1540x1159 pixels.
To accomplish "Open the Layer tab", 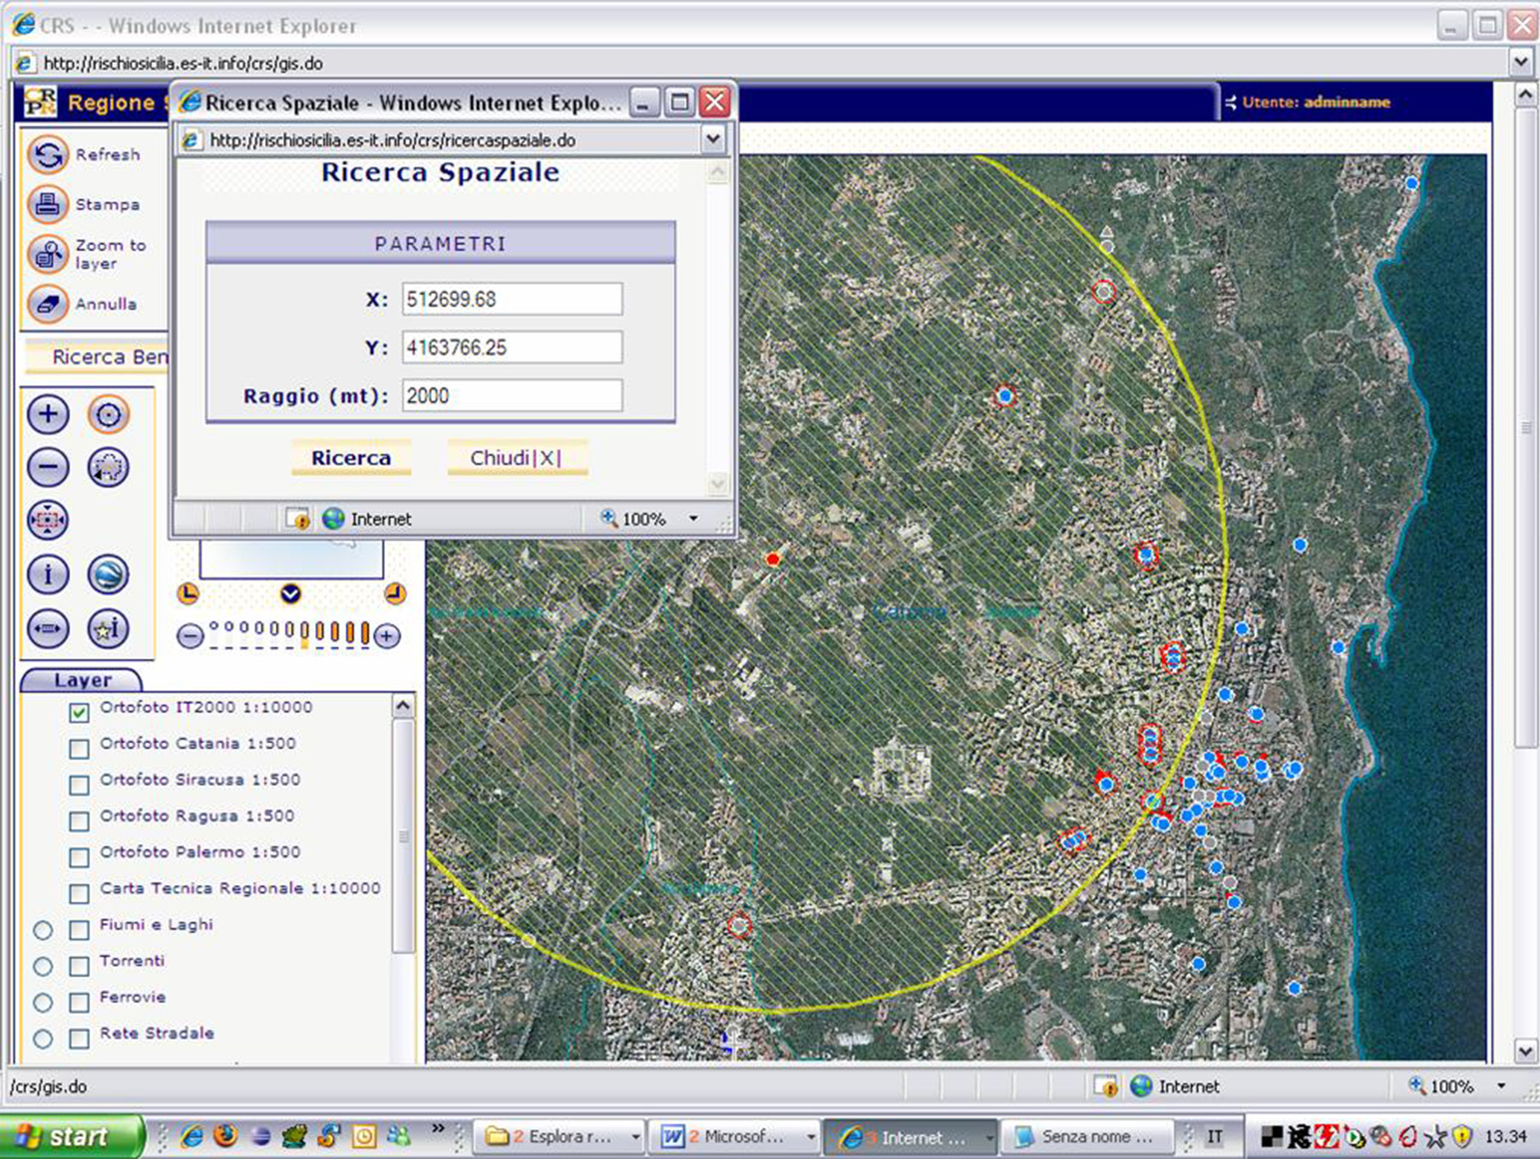I will click(82, 680).
